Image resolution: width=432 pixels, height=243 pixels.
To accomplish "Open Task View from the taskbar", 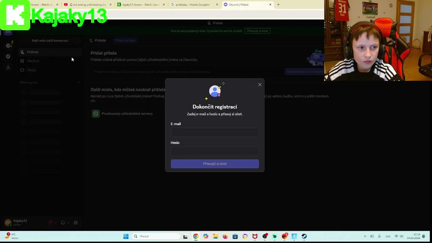I will pyautogui.click(x=185, y=237).
